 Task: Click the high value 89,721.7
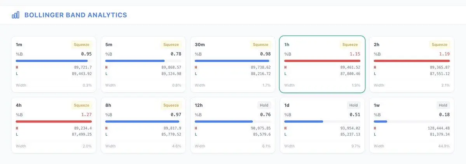pos(83,67)
